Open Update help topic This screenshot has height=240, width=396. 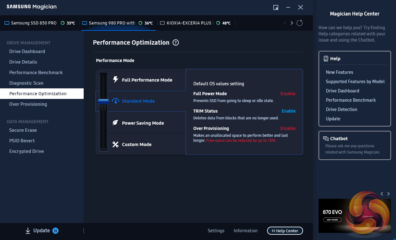coord(333,119)
